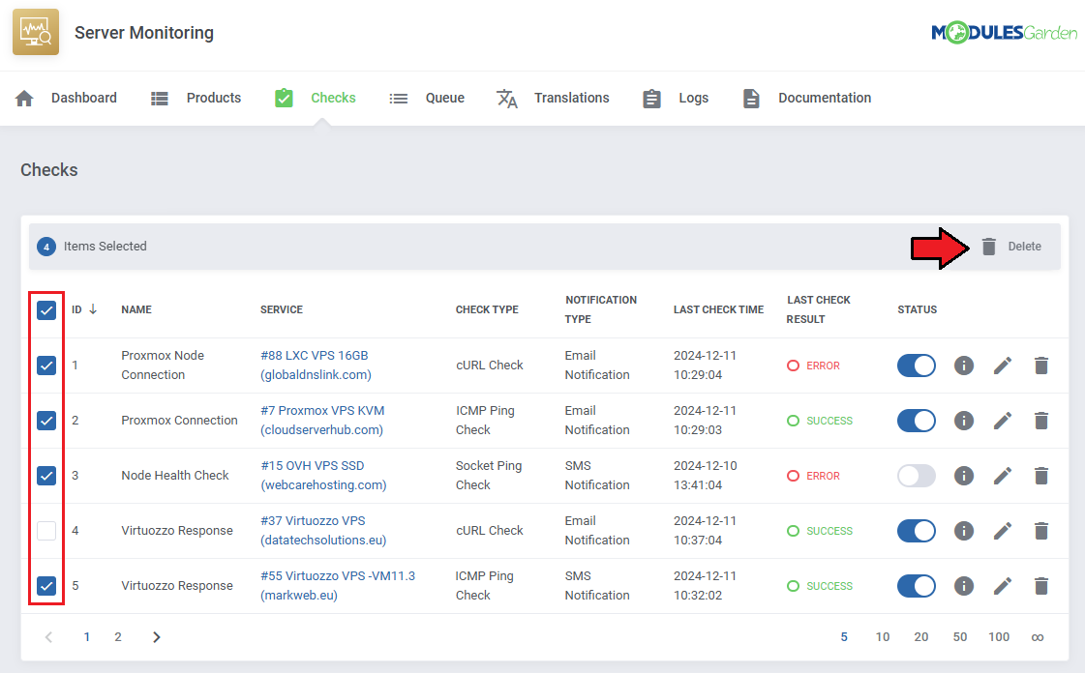The height and width of the screenshot is (673, 1085).
Task: Click the Server Monitoring logo icon
Action: pyautogui.click(x=36, y=32)
